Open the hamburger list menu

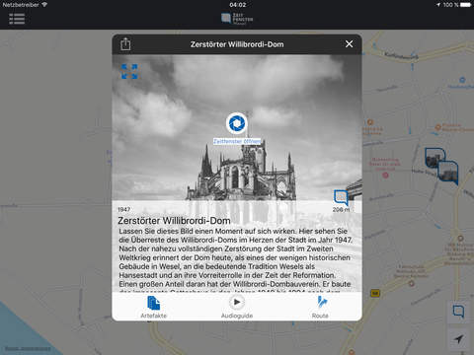[17, 19]
